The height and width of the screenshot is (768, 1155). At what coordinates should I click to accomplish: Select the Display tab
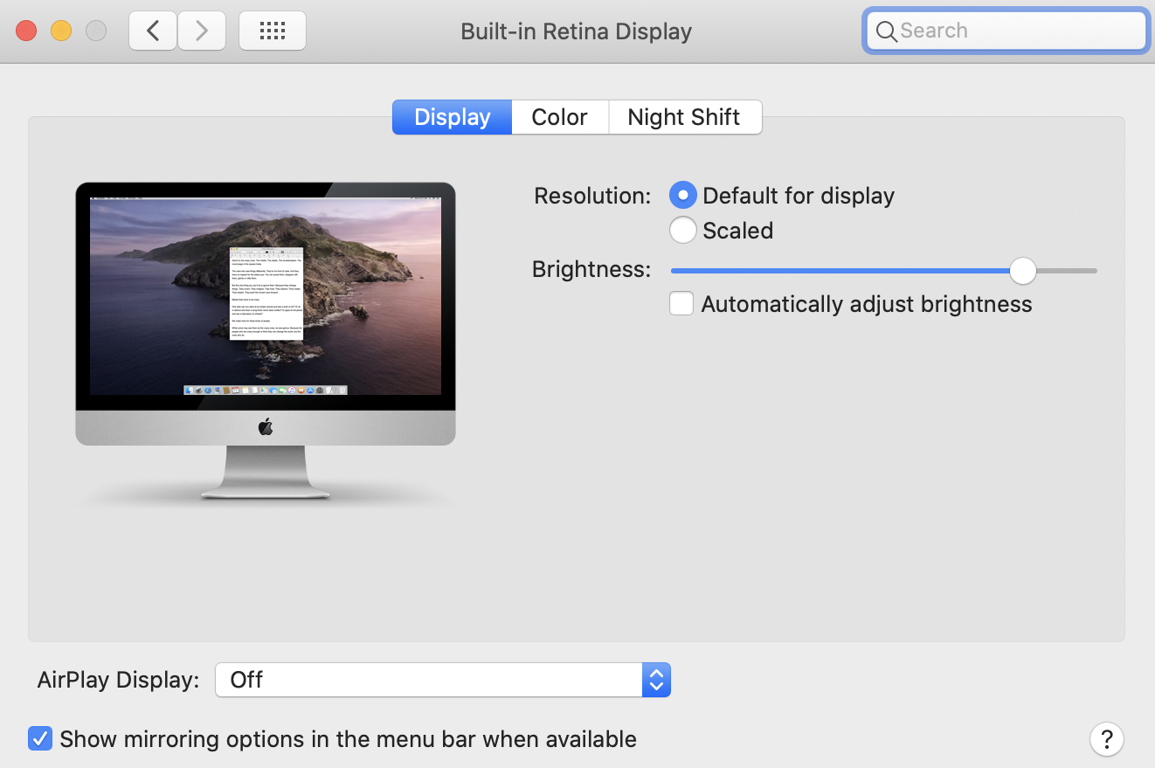[452, 117]
